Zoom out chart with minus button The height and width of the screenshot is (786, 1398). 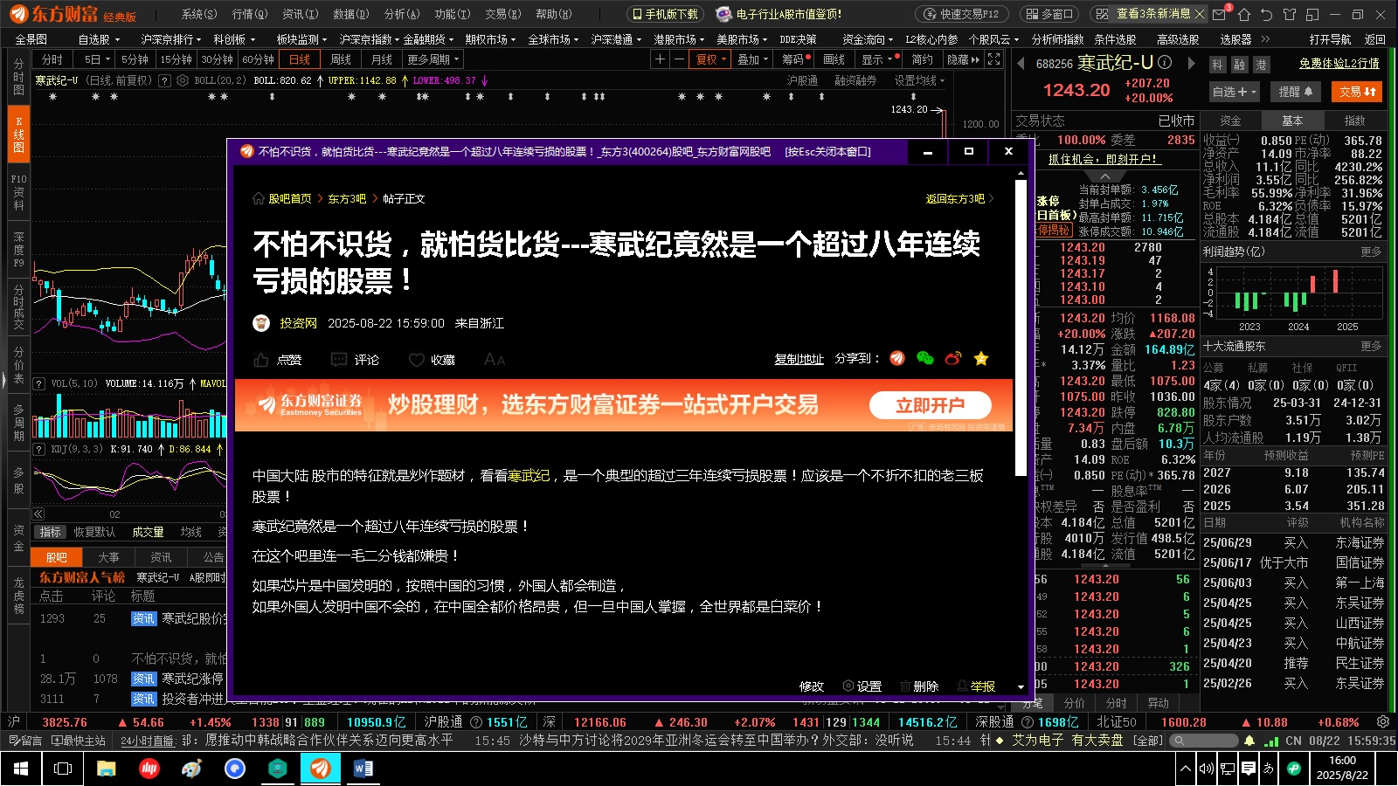click(679, 59)
